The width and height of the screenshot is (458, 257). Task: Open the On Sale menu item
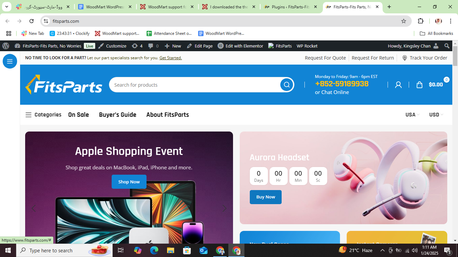point(78,115)
